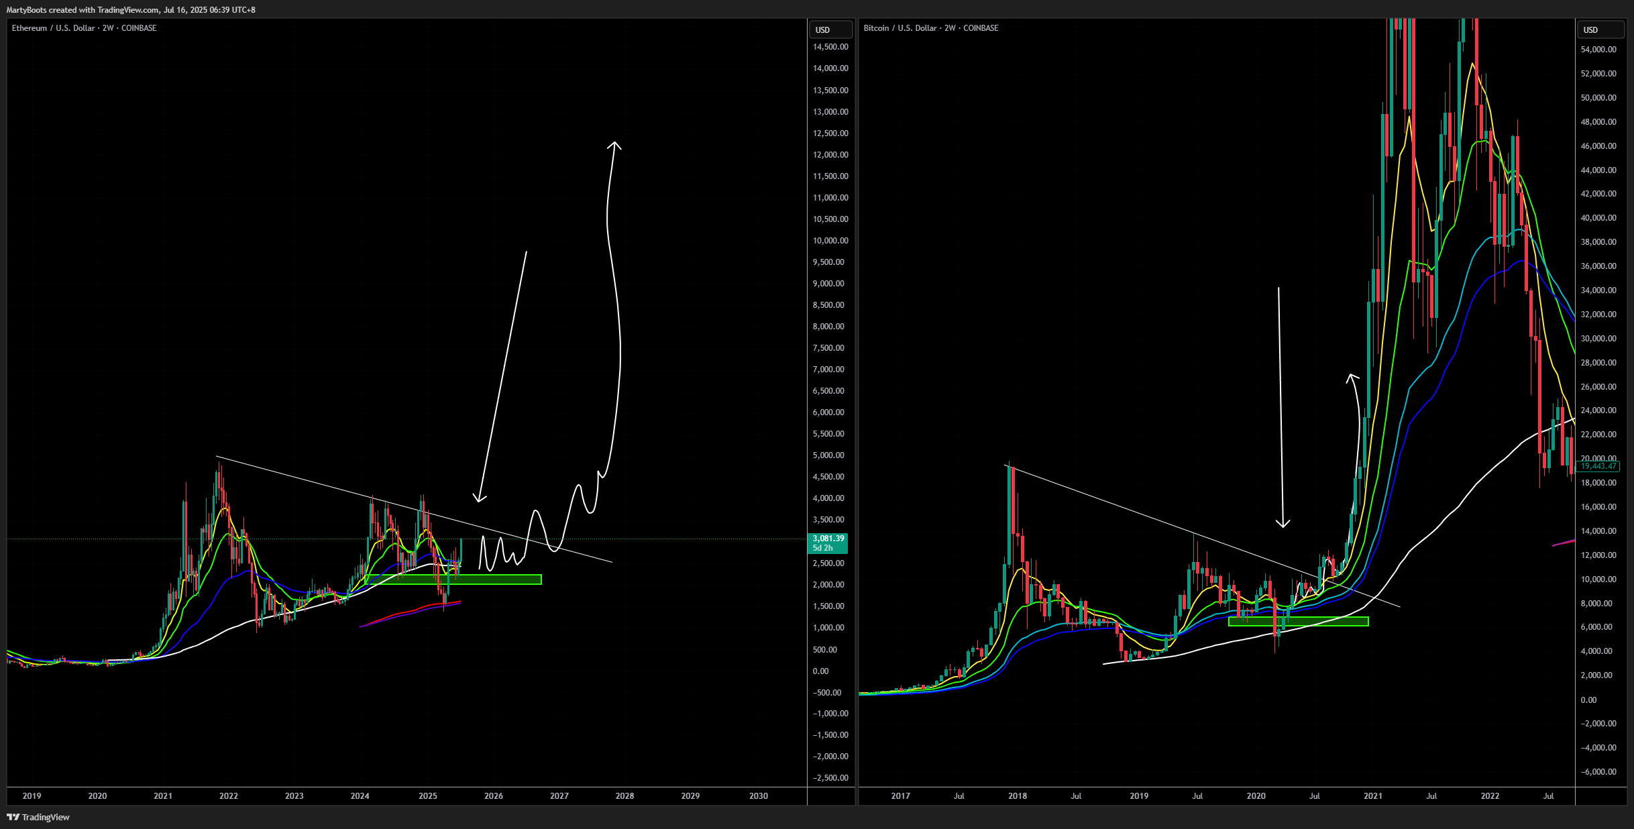Select 2024 on the Ethereum time axis

click(x=360, y=796)
